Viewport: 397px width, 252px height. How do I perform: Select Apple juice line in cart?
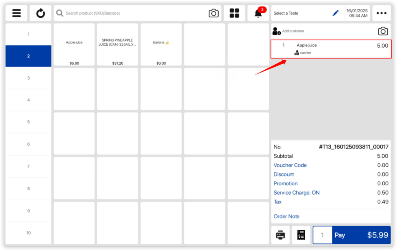331,49
